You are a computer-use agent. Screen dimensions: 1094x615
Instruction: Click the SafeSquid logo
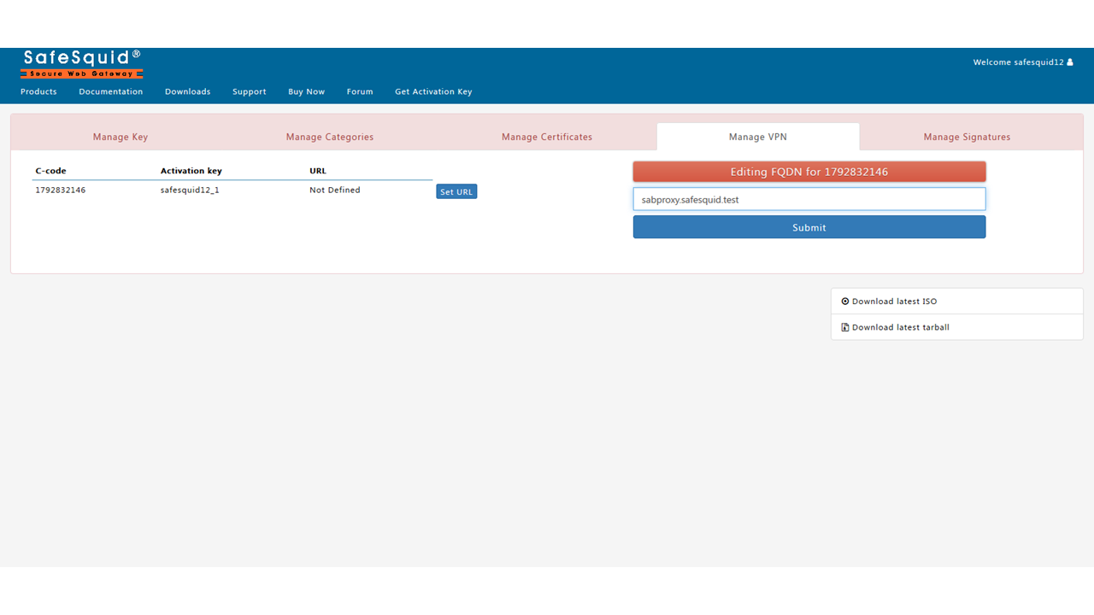[82, 64]
